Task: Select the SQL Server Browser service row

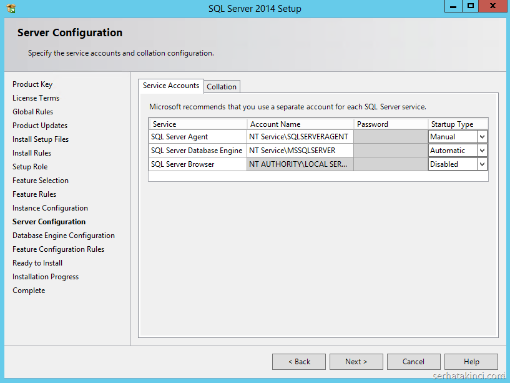Action: tap(197, 164)
